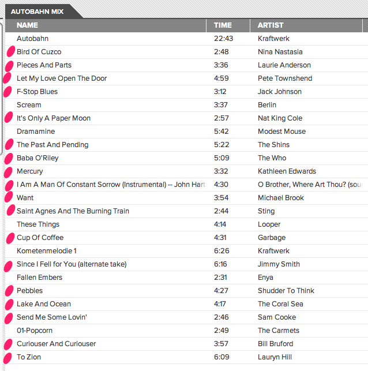Sort tracks by the Name column header
Screen dimensions: 368x371
pyautogui.click(x=27, y=25)
